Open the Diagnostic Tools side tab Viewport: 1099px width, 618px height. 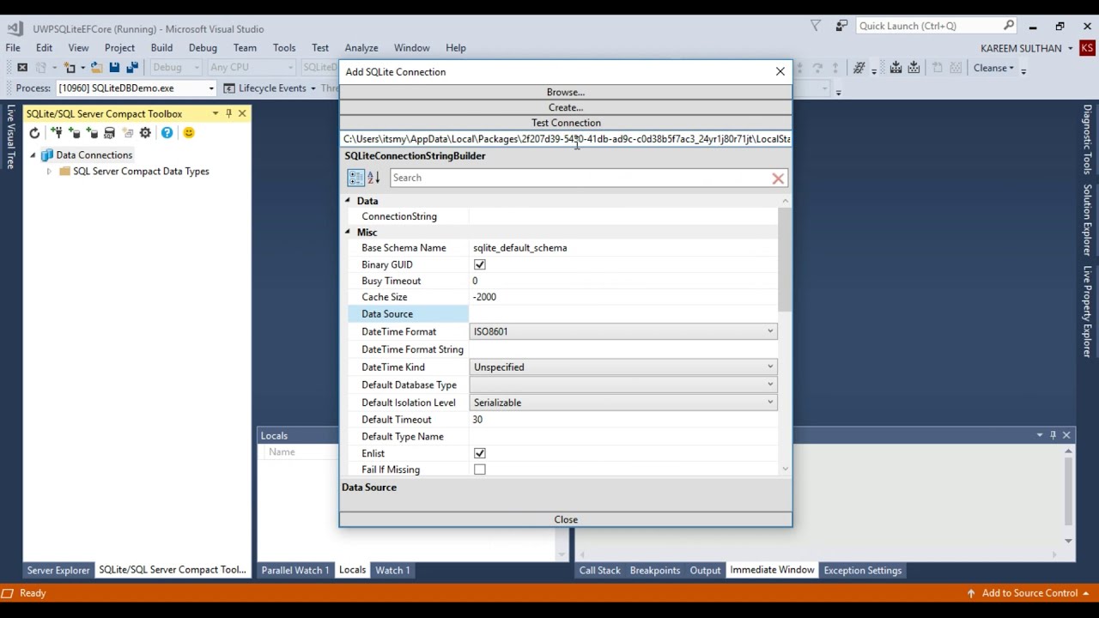pyautogui.click(x=1087, y=140)
